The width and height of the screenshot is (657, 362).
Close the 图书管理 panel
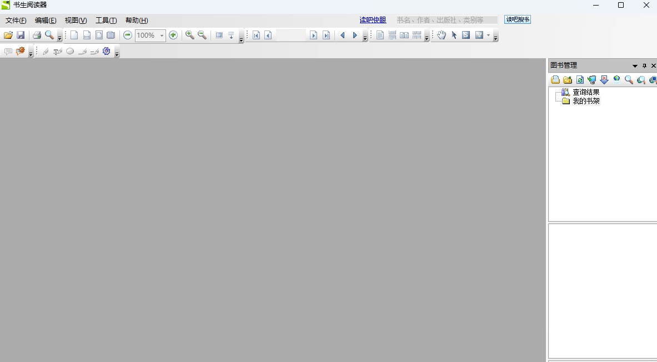click(653, 65)
